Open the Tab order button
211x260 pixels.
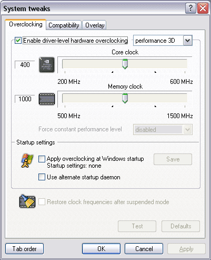click(24, 248)
